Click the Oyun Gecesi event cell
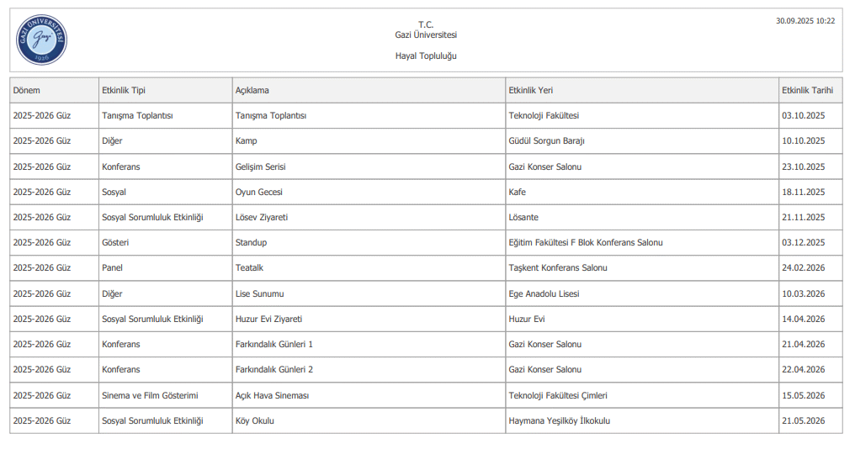The image size is (855, 449). coord(259,192)
